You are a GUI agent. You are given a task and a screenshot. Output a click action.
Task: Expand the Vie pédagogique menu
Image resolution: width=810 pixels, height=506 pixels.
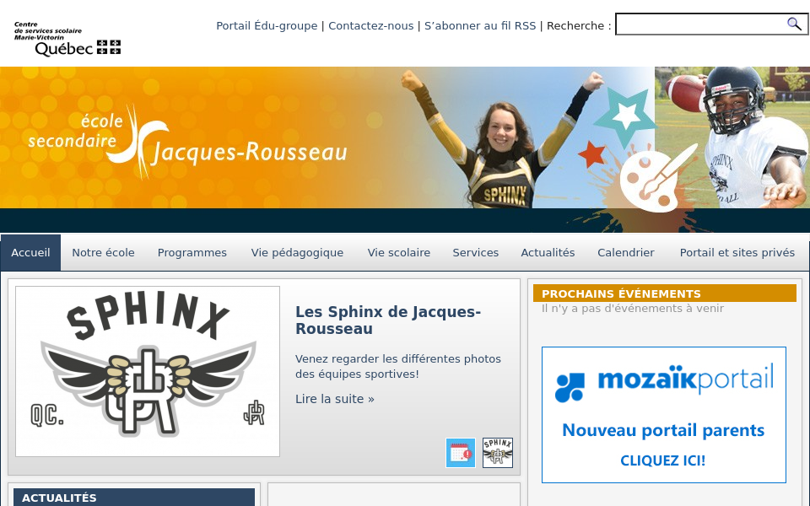[x=297, y=252]
